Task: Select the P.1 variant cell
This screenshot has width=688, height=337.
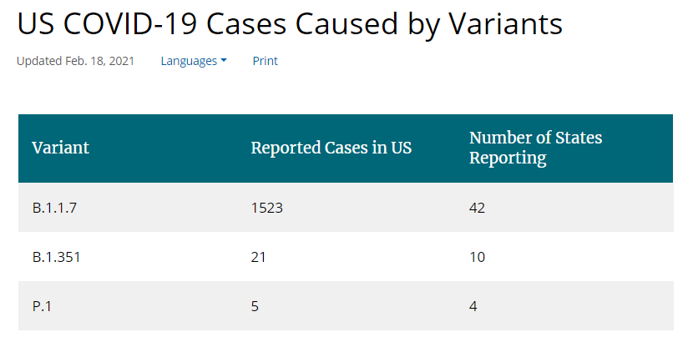Action: pyautogui.click(x=42, y=306)
